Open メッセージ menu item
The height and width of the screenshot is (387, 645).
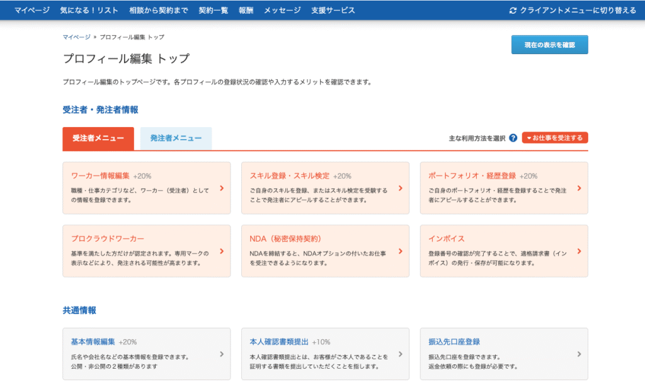pos(282,10)
